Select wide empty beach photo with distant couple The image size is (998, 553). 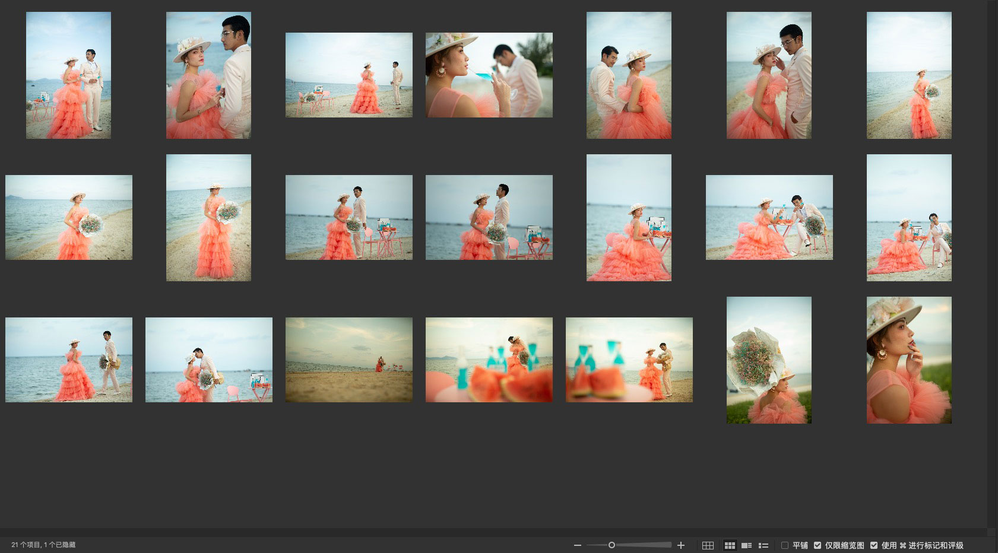(348, 360)
